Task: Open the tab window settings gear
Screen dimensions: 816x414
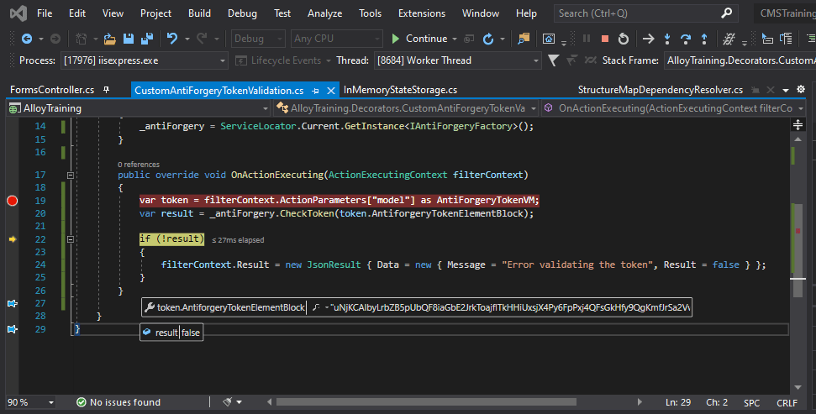Action: (x=801, y=90)
